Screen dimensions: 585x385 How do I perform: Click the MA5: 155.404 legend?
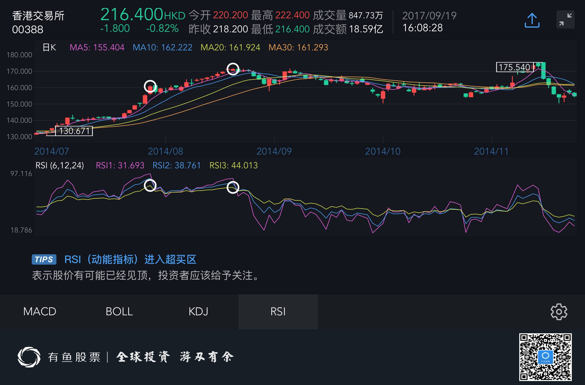point(97,47)
